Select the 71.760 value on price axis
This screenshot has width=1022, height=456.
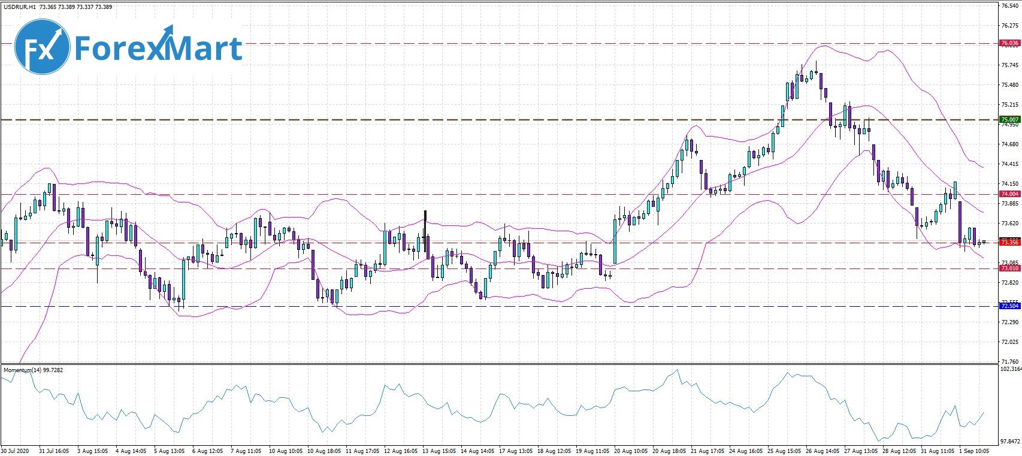coord(1010,361)
